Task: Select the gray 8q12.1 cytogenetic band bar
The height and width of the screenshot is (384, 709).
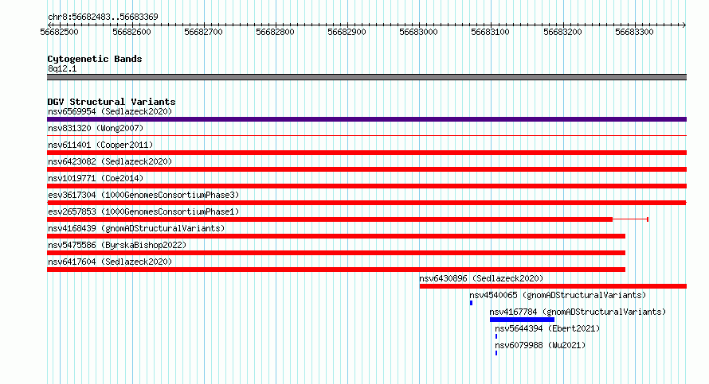Action: (x=366, y=77)
